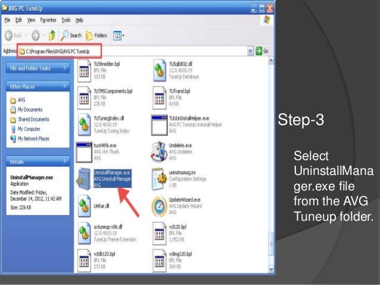Click the Back navigation arrow icon
The width and height of the screenshot is (380, 285).
[9, 36]
